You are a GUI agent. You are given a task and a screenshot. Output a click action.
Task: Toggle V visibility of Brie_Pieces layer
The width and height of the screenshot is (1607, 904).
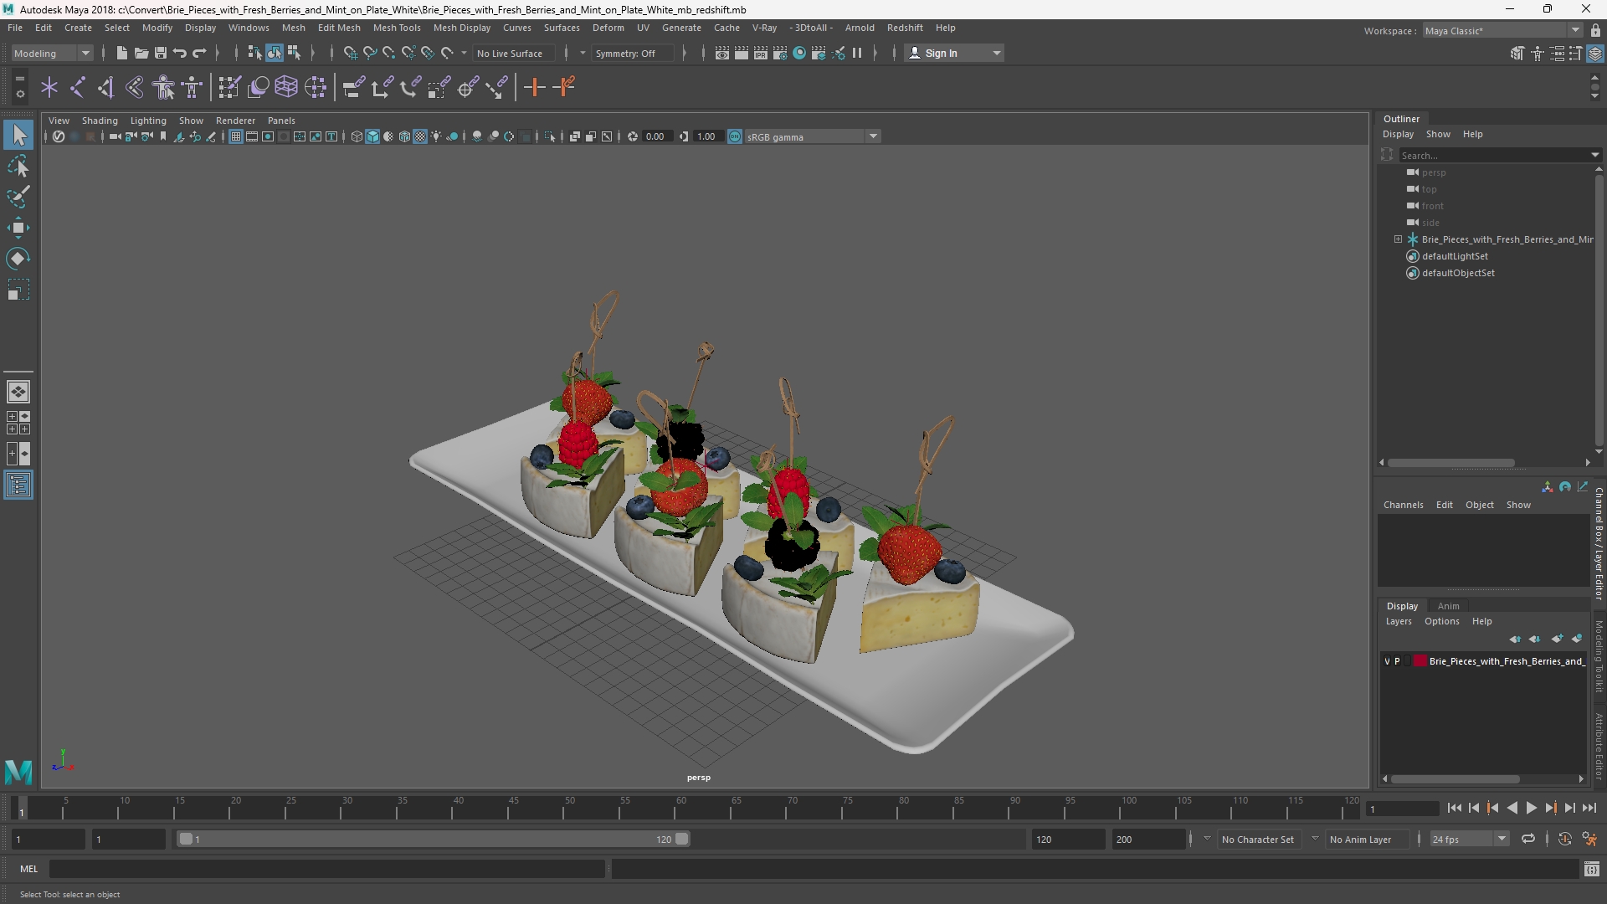tap(1387, 661)
